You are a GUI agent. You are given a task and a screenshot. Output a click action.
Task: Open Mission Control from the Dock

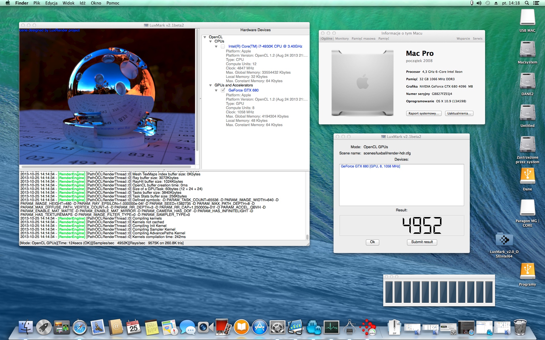(62, 327)
